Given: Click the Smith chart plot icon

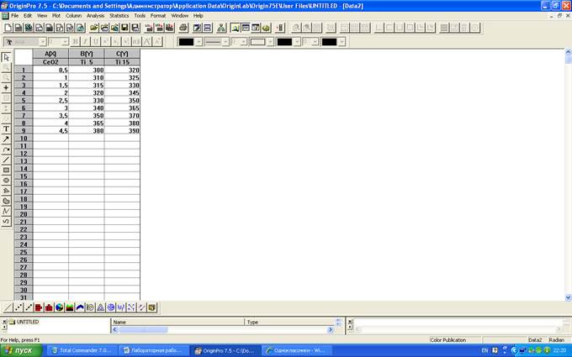Looking at the screenshot, I should pyautogui.click(x=111, y=307).
